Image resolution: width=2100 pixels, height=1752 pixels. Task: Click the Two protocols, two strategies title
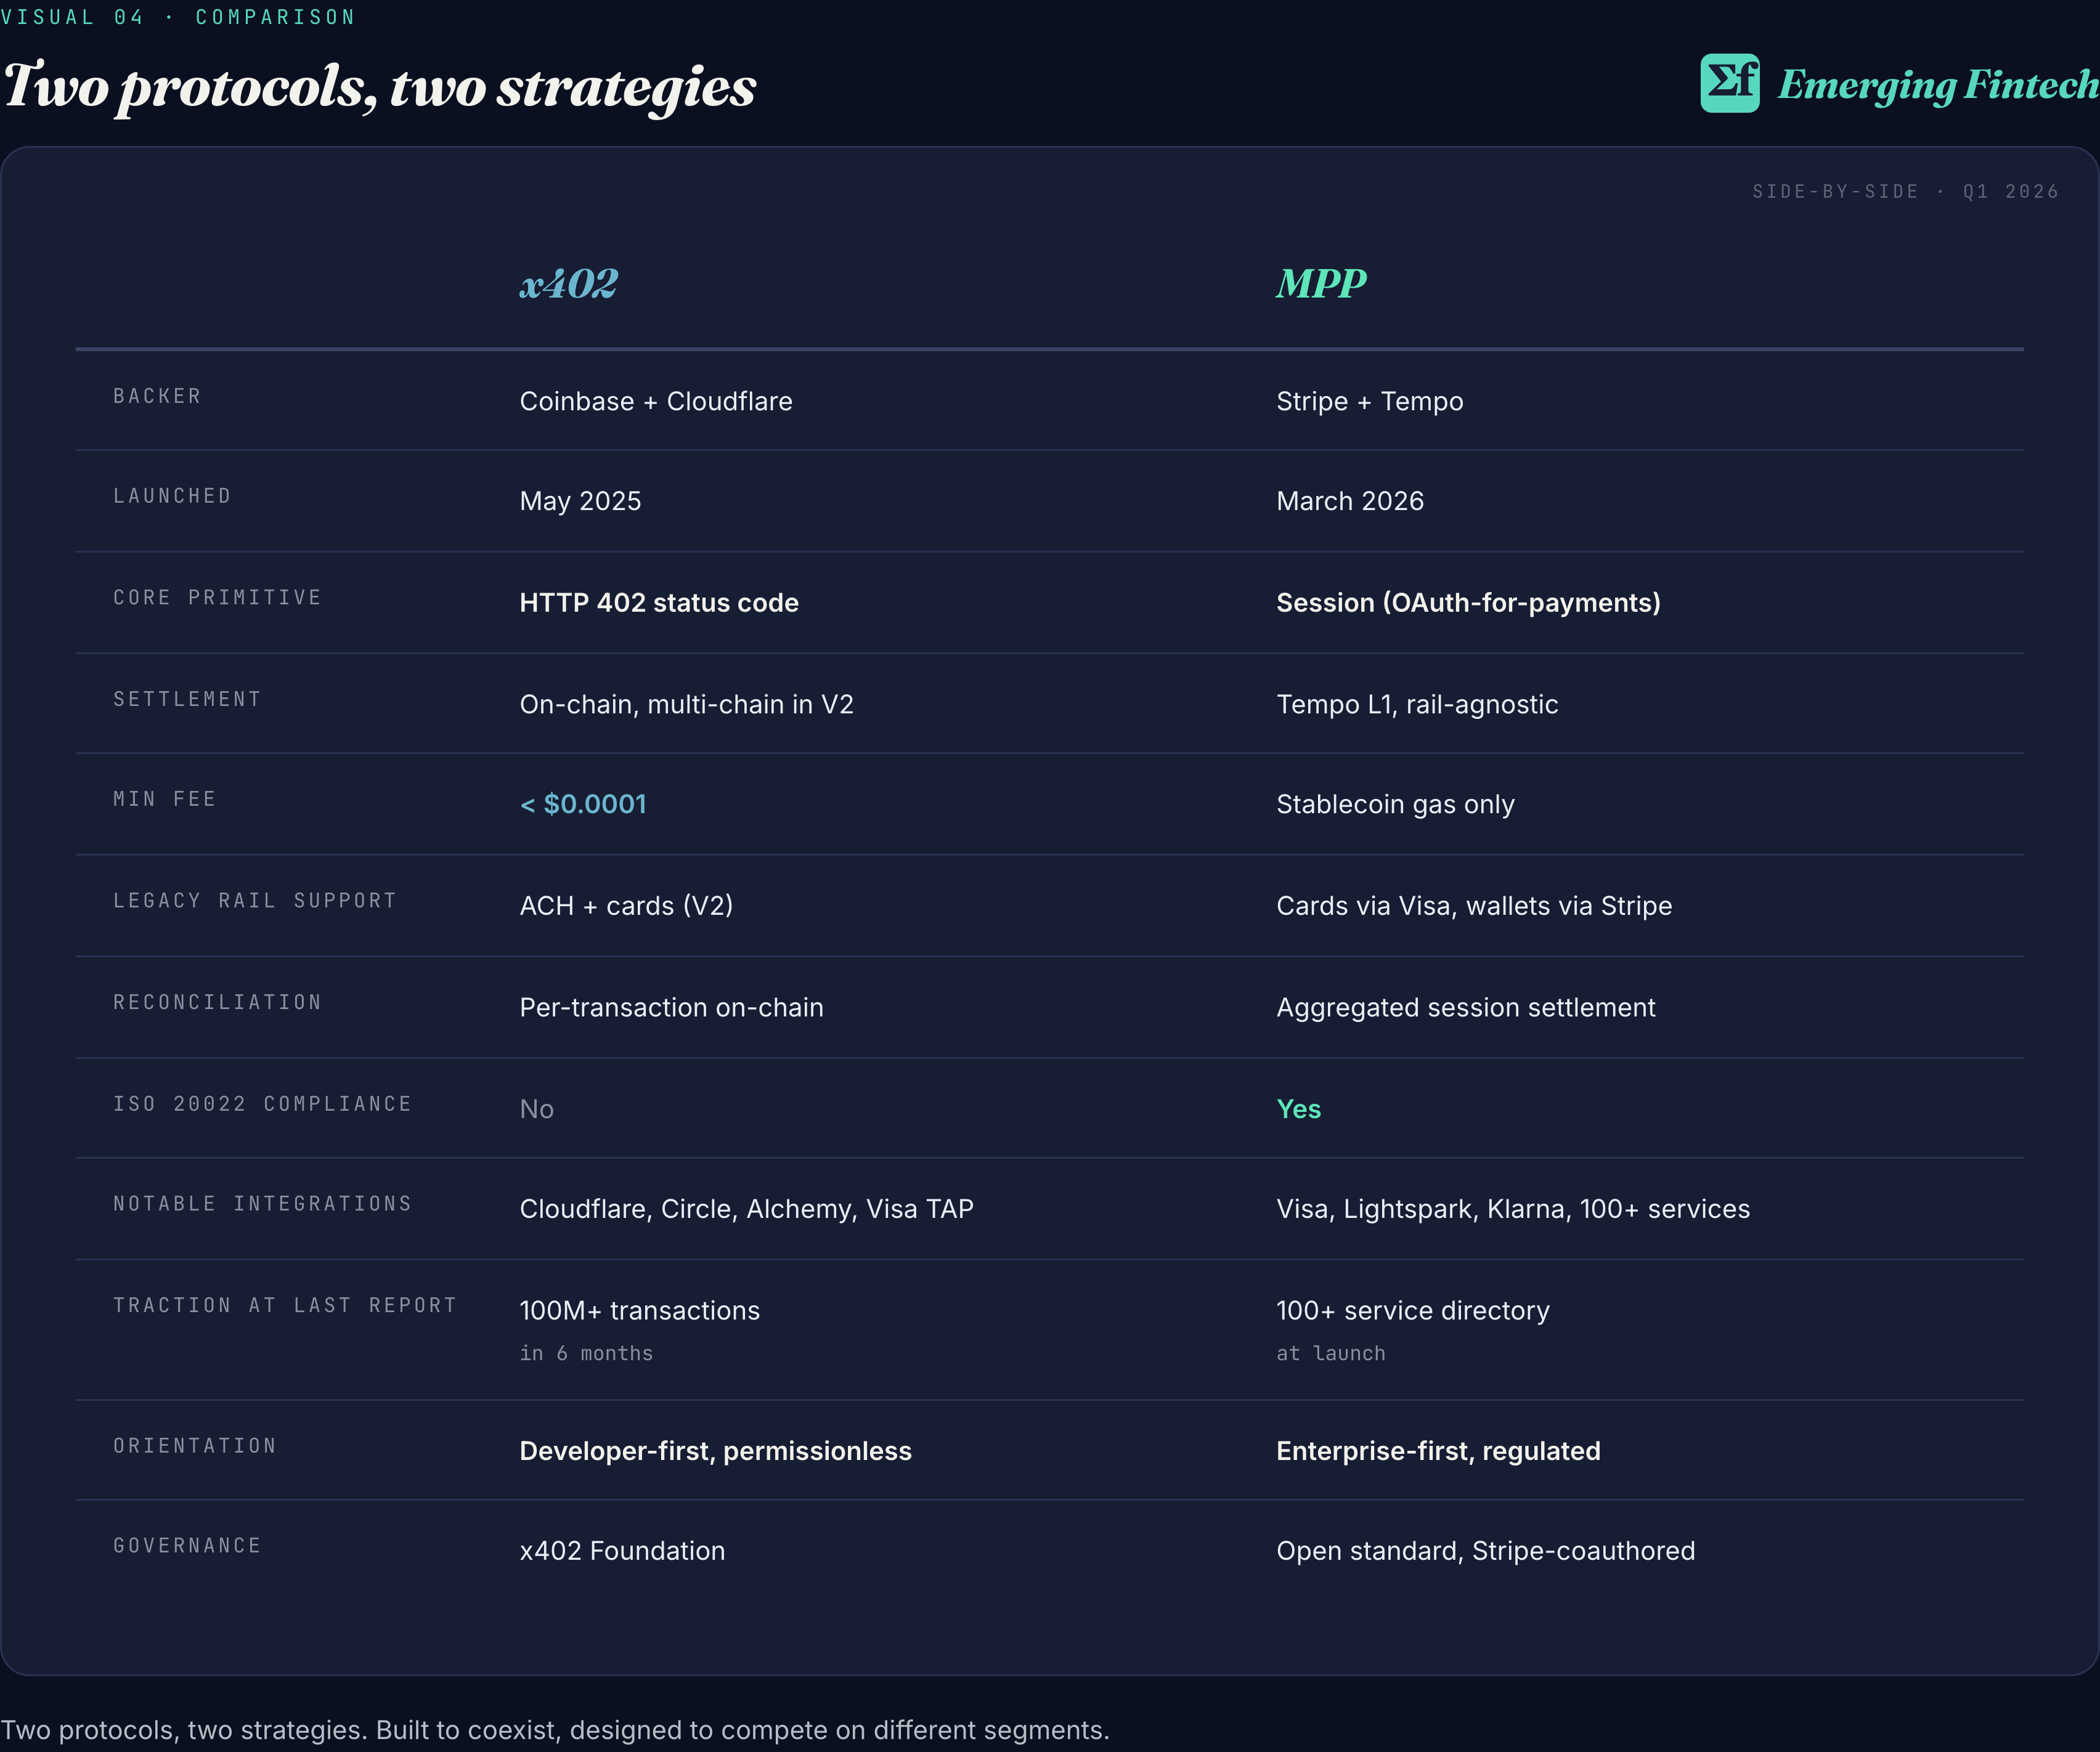(x=379, y=87)
